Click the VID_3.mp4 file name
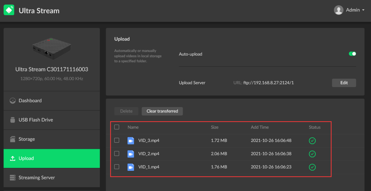The width and height of the screenshot is (371, 191). click(149, 140)
